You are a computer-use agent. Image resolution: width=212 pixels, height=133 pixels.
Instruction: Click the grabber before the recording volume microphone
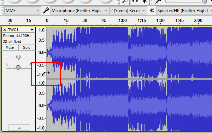pyautogui.click(x=152, y=2)
